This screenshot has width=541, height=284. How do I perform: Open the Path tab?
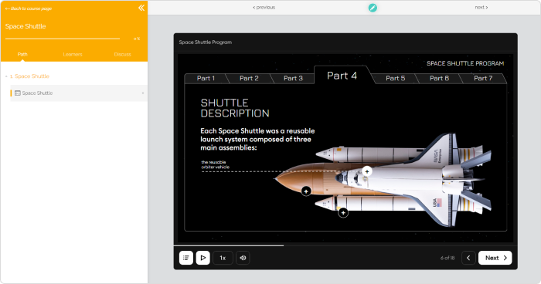[22, 55]
